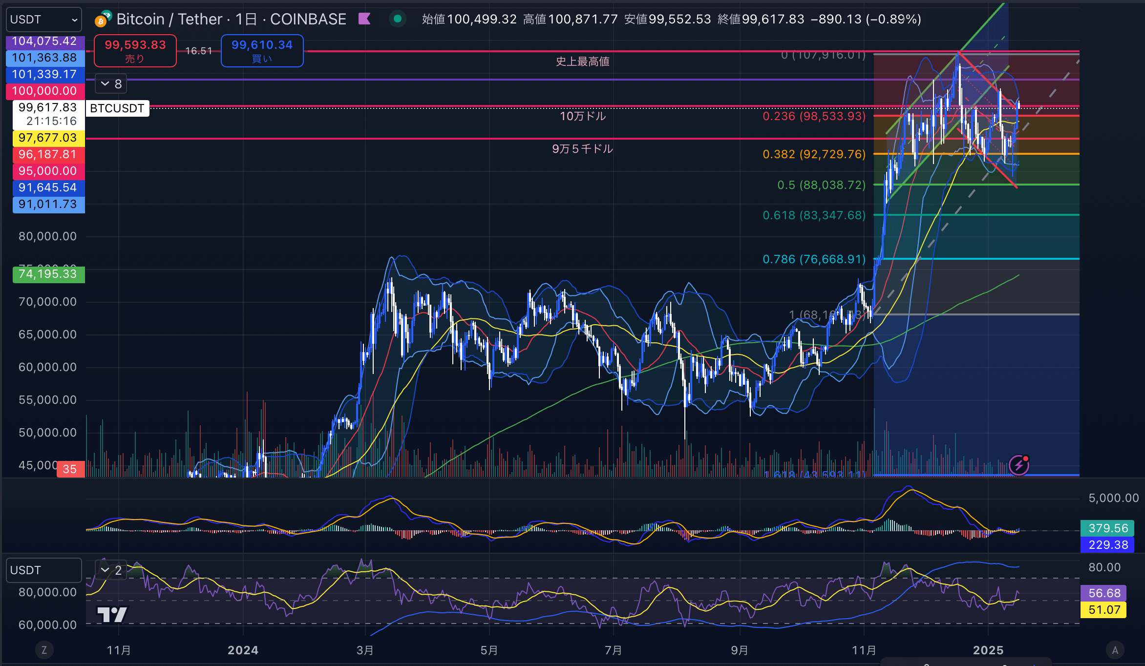Click the blue 101,339.17 price label

(45, 74)
